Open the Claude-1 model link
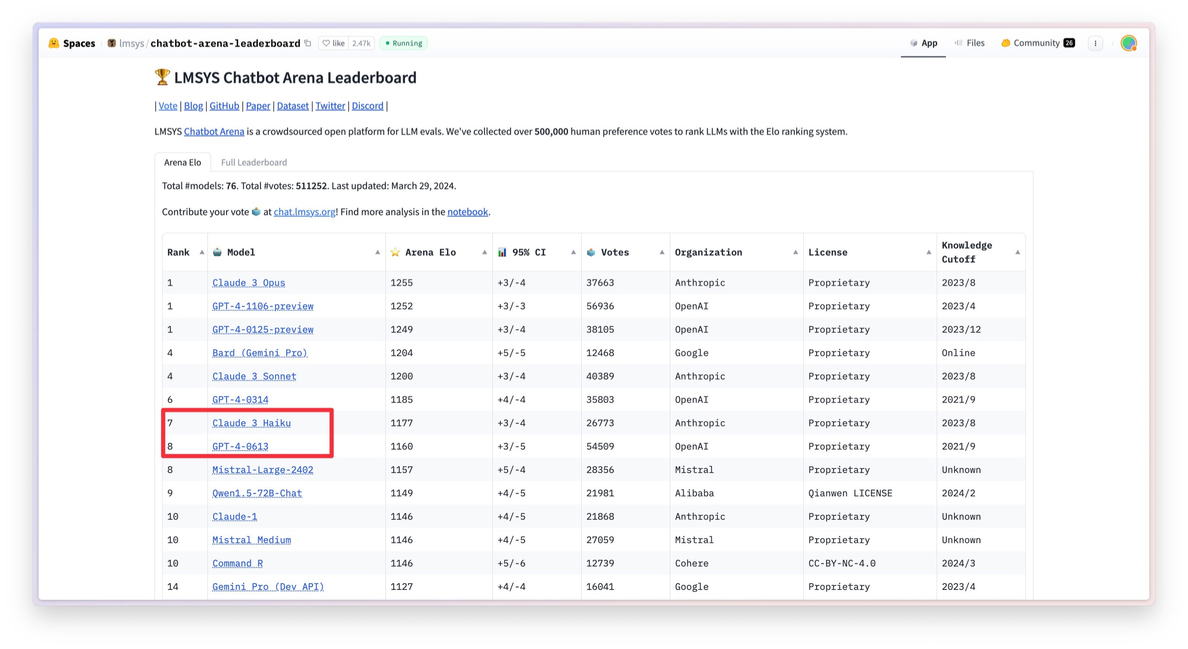 (x=235, y=516)
